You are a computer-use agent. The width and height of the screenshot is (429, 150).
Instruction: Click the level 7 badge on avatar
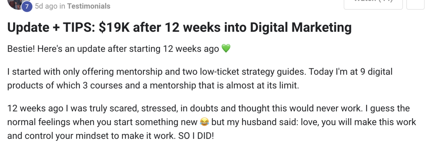pos(26,6)
